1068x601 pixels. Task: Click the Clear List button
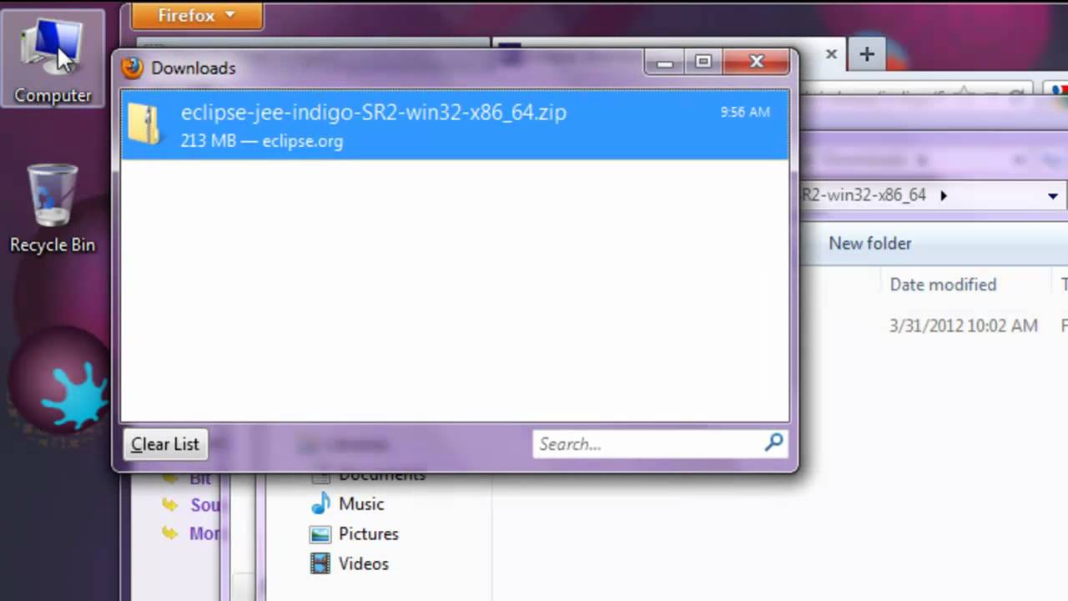point(165,444)
